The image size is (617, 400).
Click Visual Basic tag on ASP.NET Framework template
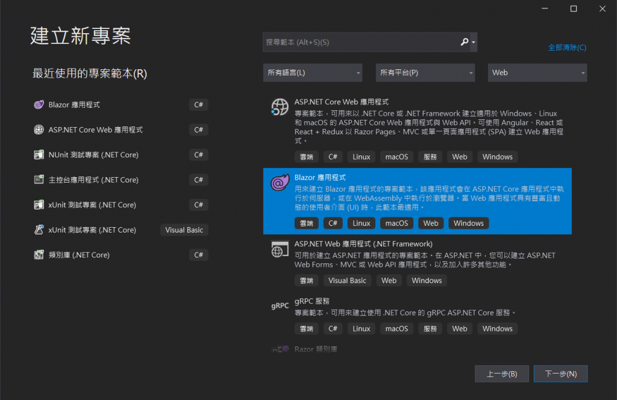(x=347, y=281)
